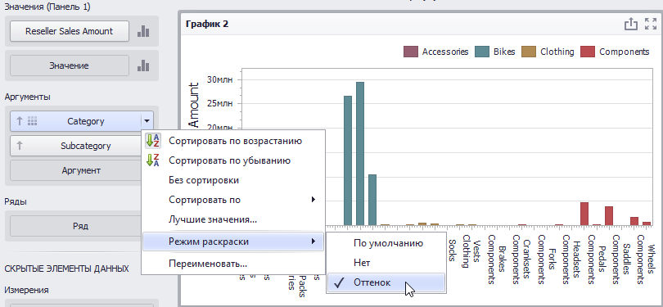Screen dimensions: 663x307
Task: Click the 30млн axis label
Action: [220, 79]
